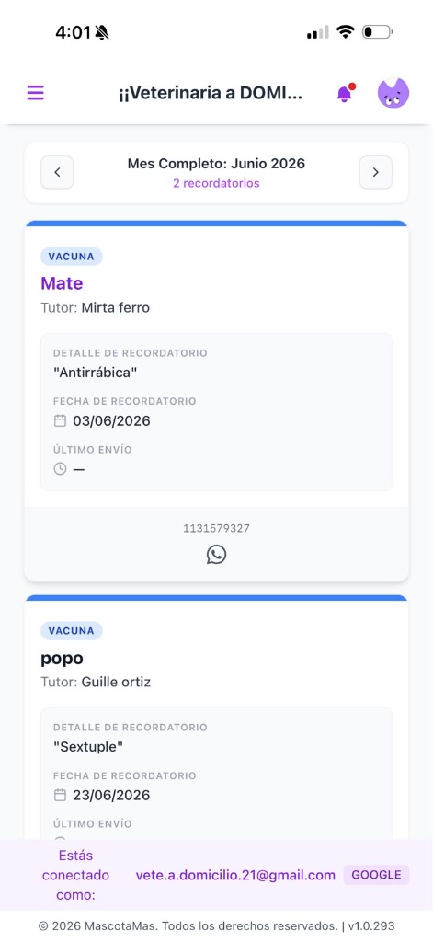Select the email vete.a.domicilio.21@gmail.com
The width and height of the screenshot is (433, 942).
point(235,876)
